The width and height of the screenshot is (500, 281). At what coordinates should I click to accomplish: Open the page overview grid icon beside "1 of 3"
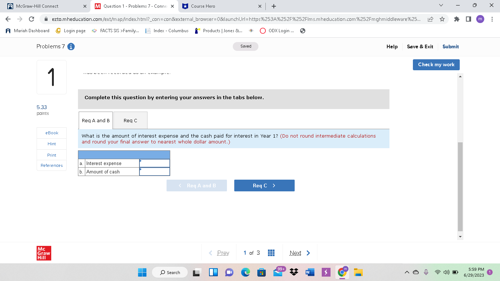(271, 252)
